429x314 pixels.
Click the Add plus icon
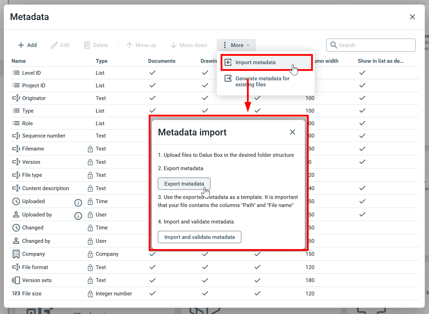(21, 45)
